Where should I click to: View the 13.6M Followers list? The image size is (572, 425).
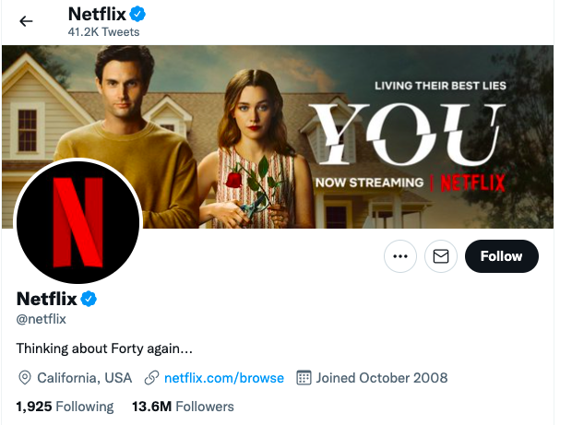coord(183,407)
